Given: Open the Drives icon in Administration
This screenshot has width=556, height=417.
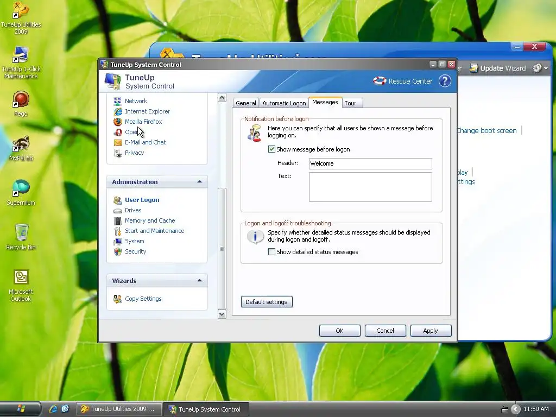Looking at the screenshot, I should (x=118, y=211).
